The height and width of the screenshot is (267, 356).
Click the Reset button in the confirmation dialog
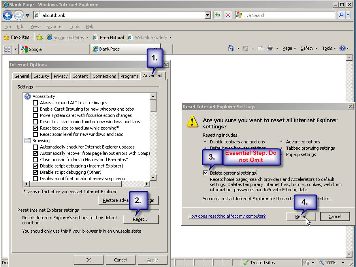[x=301, y=216]
